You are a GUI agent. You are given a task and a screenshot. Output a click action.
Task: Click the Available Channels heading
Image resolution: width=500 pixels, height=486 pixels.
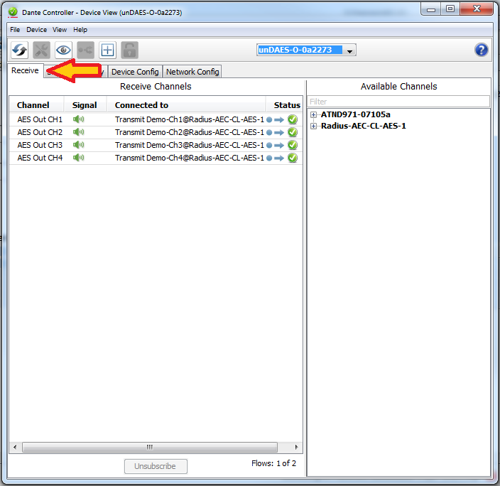(x=398, y=87)
